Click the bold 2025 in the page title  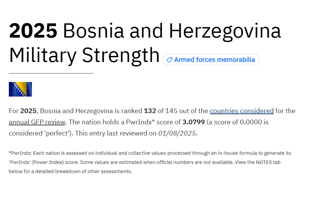coord(33,31)
